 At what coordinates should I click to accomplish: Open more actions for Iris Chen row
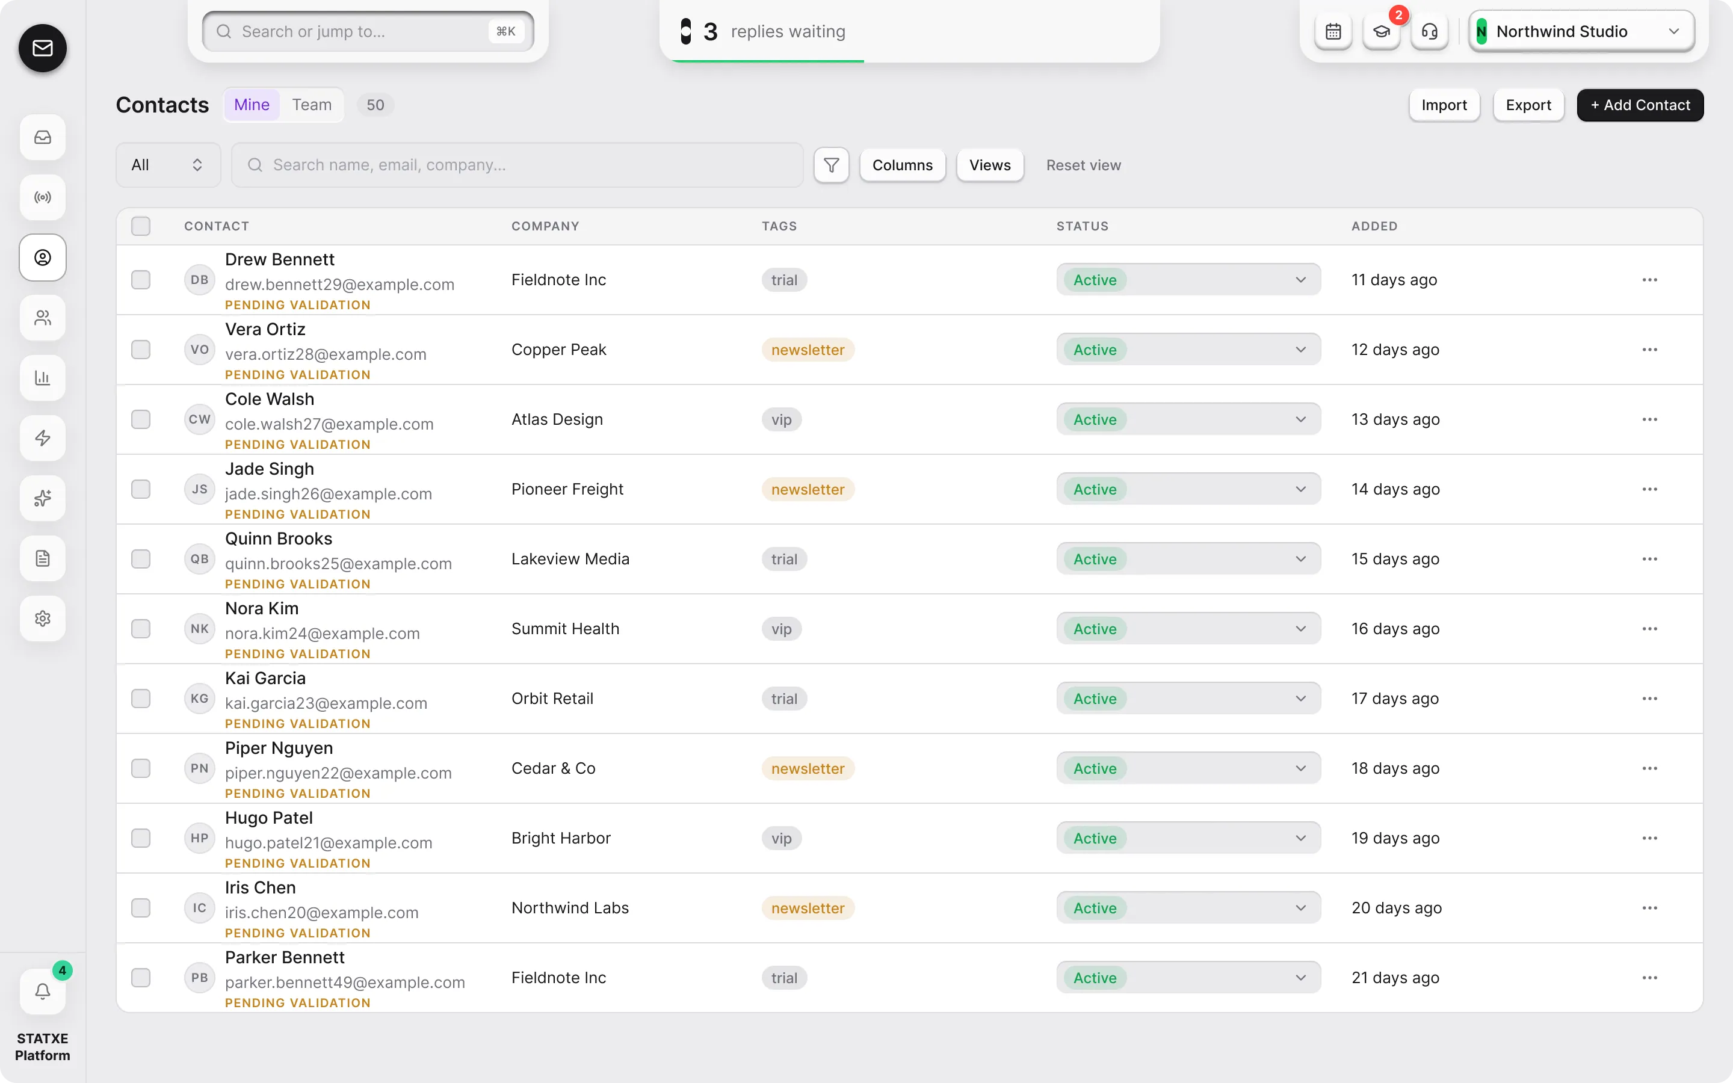pyautogui.click(x=1649, y=909)
